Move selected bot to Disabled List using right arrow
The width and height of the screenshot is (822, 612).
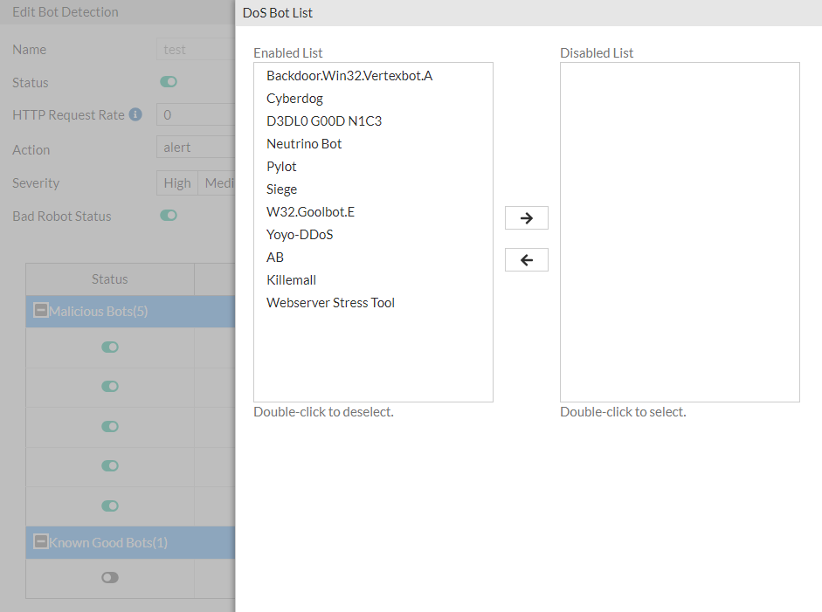[x=526, y=217]
